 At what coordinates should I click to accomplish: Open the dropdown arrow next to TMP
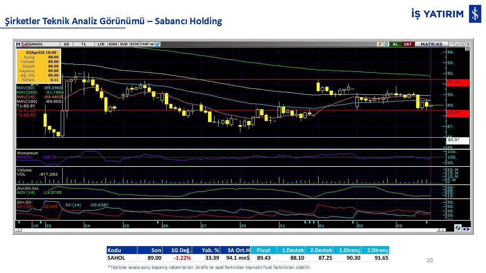pos(152,44)
